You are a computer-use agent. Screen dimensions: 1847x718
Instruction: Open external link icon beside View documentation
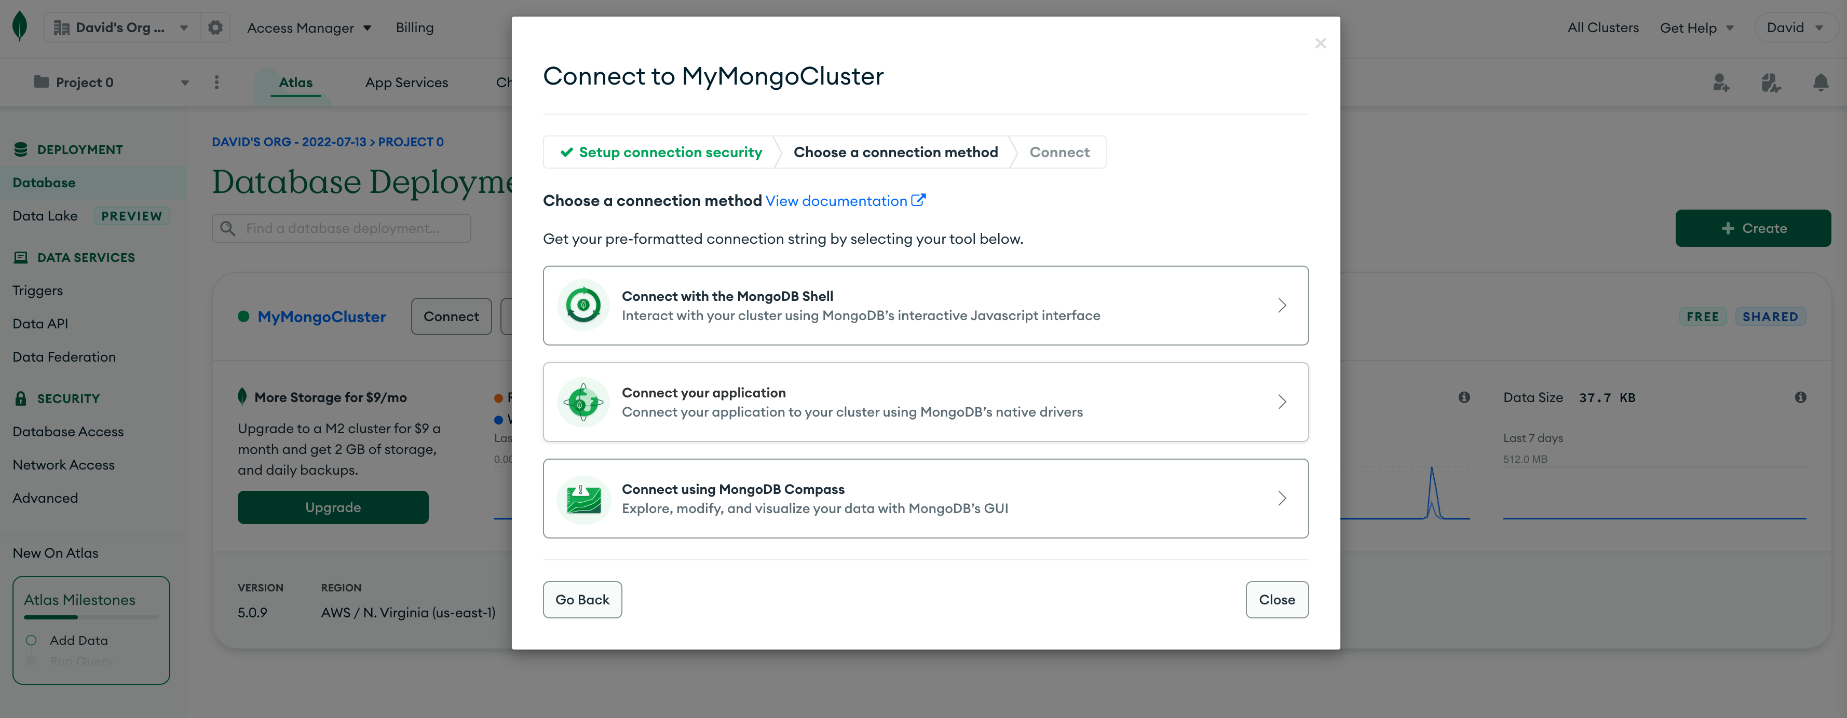pyautogui.click(x=918, y=201)
